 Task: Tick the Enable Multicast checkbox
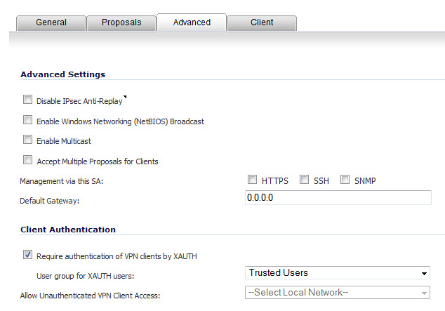(27, 140)
